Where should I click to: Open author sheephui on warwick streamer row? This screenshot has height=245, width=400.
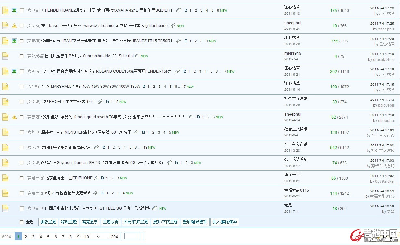(x=292, y=23)
